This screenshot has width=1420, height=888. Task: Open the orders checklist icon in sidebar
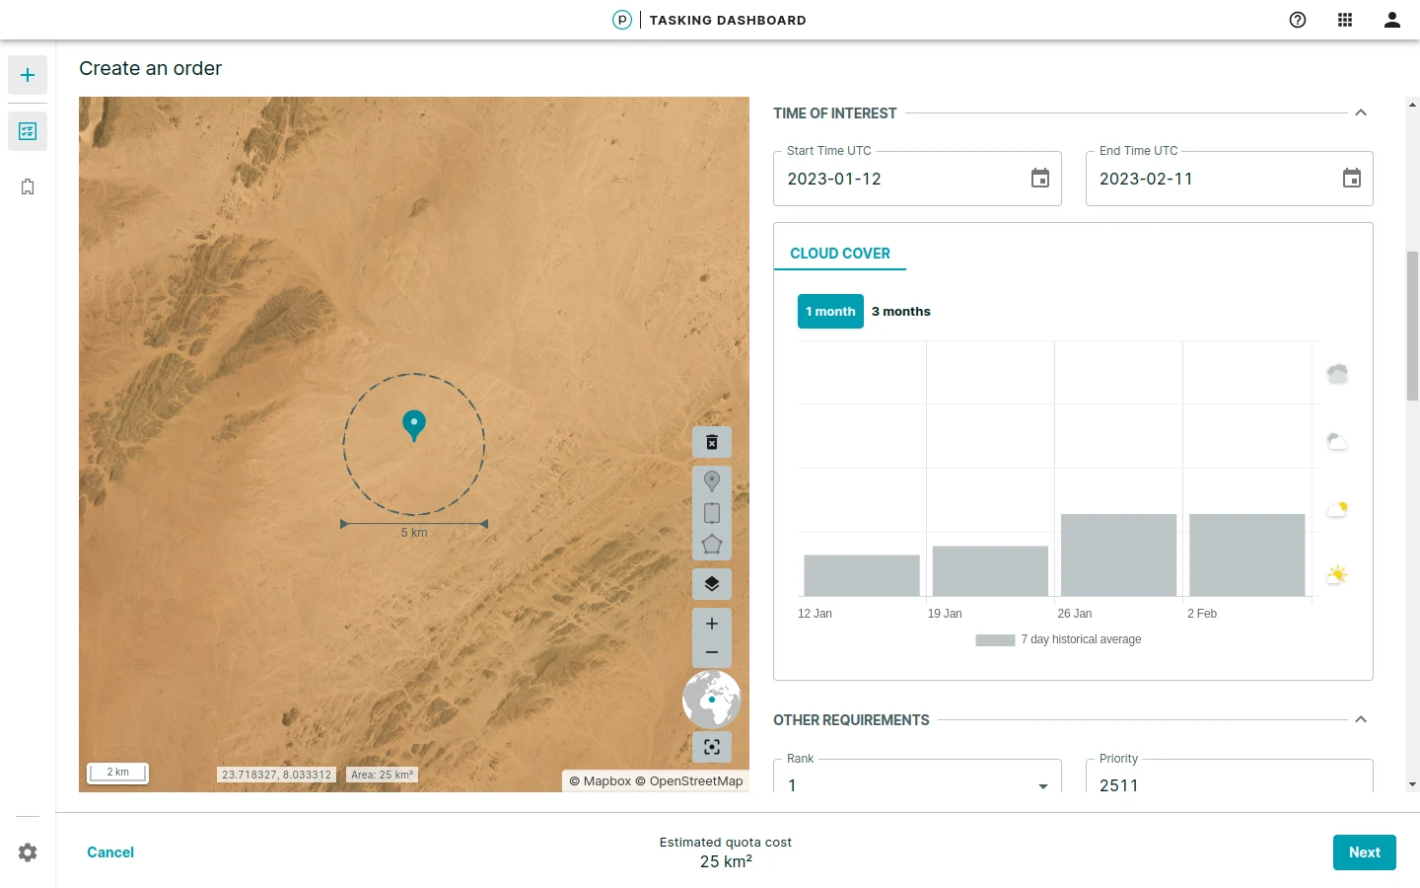[x=28, y=131]
